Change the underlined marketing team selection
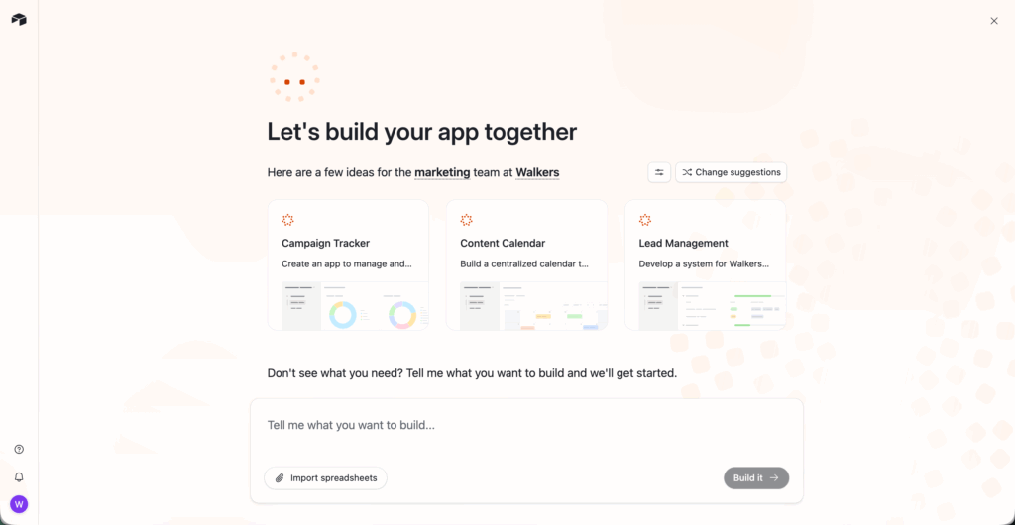This screenshot has width=1015, height=525. pos(442,172)
